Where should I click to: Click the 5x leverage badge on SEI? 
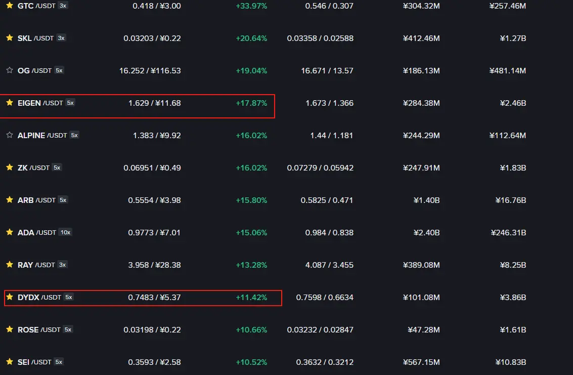click(59, 362)
